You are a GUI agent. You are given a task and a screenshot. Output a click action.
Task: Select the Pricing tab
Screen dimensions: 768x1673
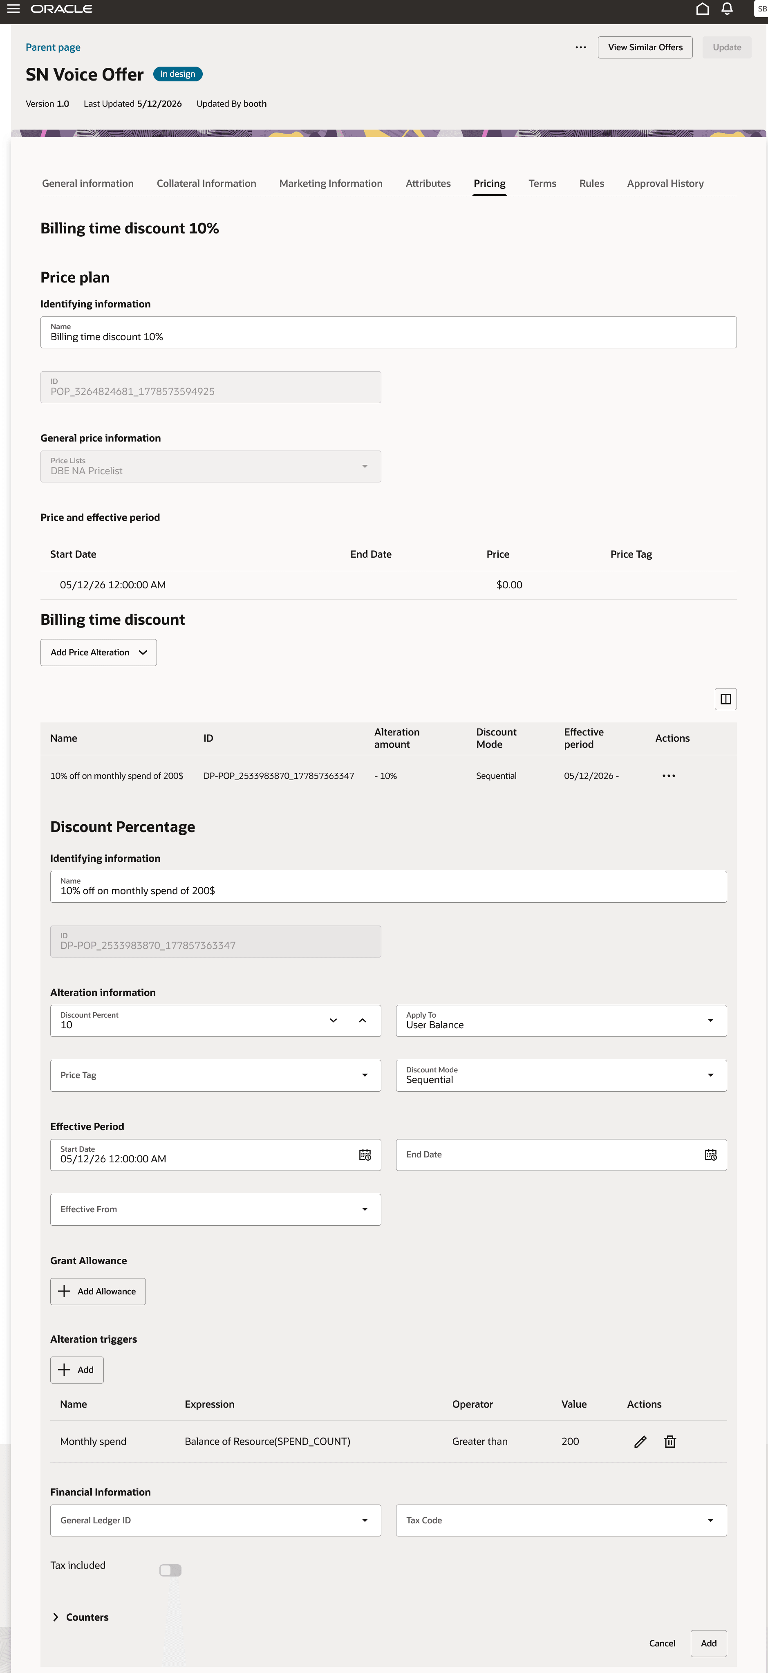(490, 183)
